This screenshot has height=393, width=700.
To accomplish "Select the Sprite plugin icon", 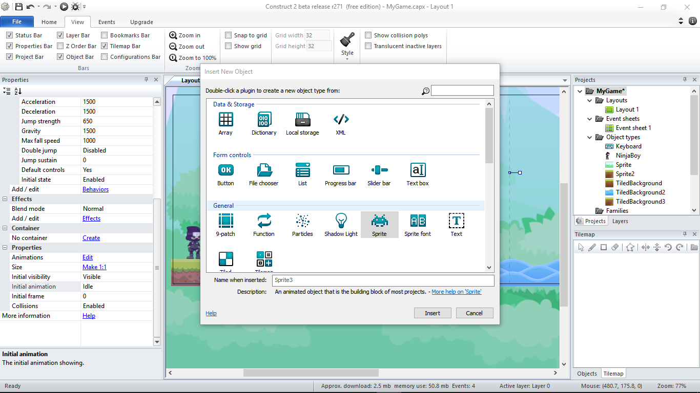I will click(379, 221).
